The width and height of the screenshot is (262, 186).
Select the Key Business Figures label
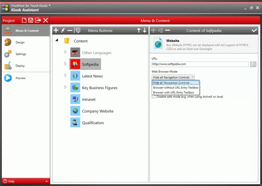(100, 88)
